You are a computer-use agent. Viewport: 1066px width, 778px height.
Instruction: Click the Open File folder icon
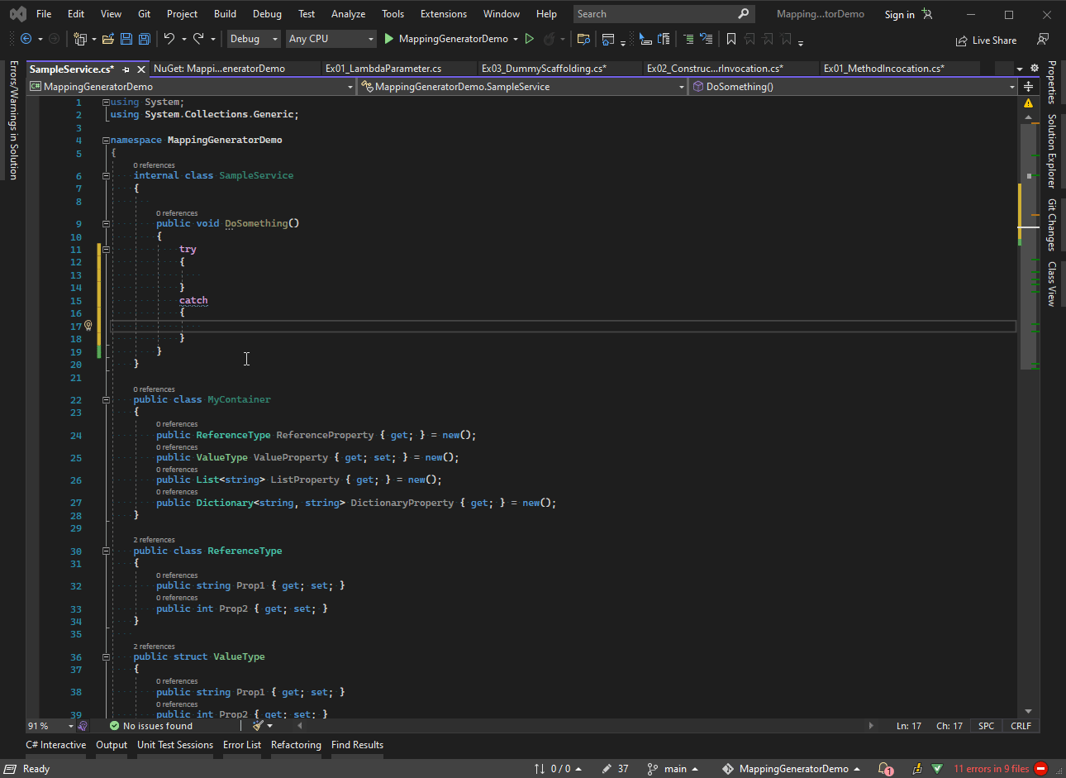coord(108,39)
